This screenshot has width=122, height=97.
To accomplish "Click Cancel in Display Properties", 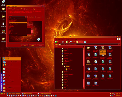I will 33,45.
